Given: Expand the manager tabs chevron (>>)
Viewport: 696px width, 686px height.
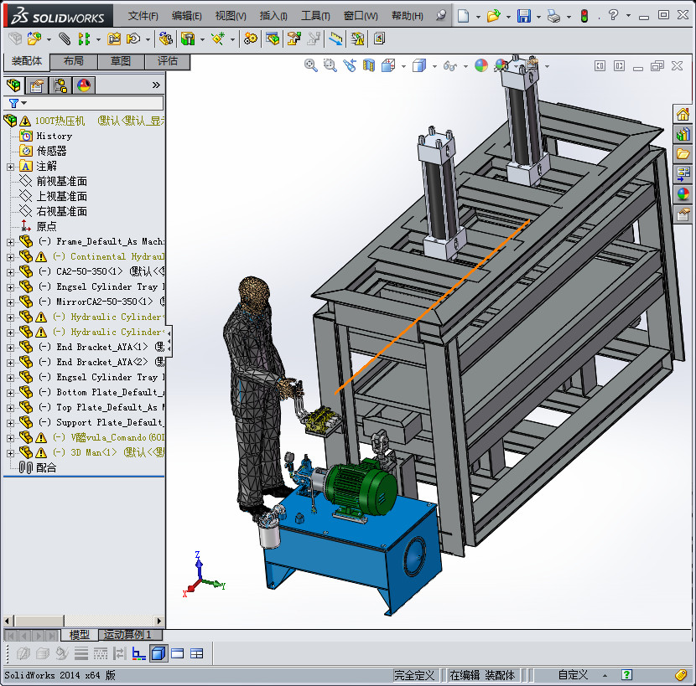Looking at the screenshot, I should pyautogui.click(x=156, y=85).
